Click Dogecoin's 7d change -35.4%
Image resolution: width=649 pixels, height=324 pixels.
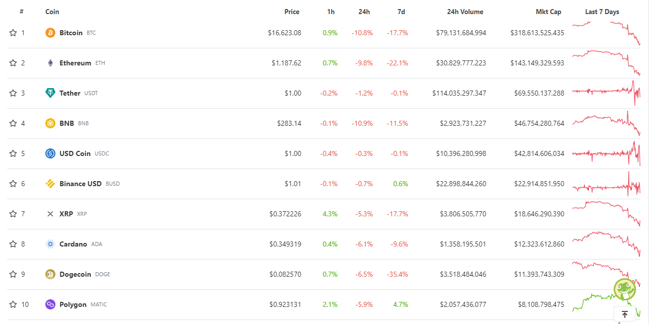pos(398,274)
